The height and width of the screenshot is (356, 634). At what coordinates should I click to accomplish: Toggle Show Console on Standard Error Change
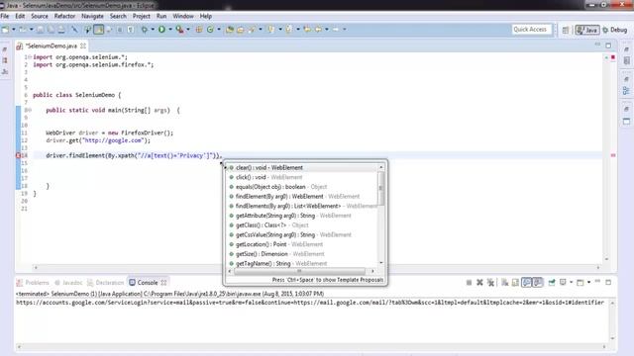pyautogui.click(x=538, y=283)
